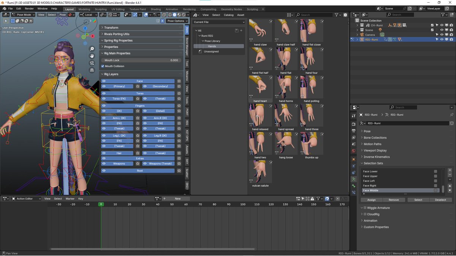Open the Render menu

pyautogui.click(x=29, y=8)
